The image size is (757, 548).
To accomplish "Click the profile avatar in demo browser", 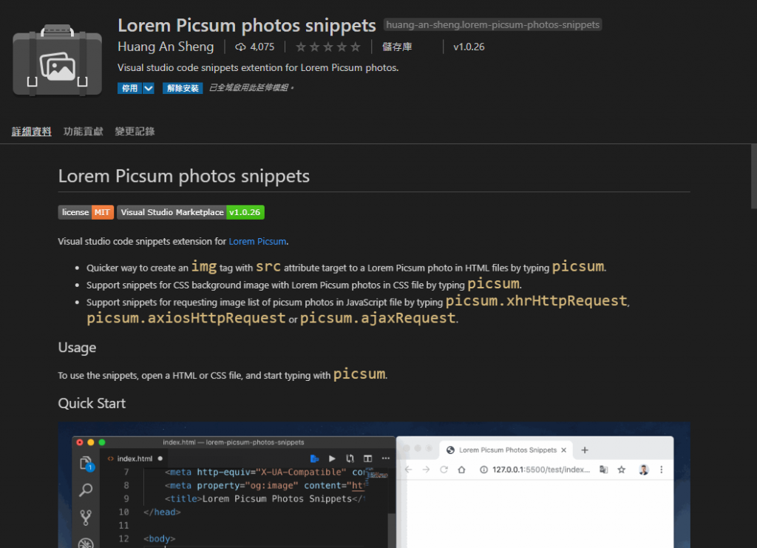I will 644,470.
